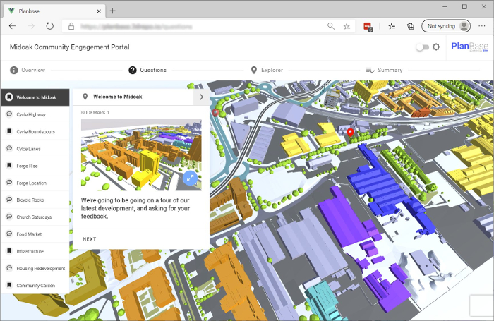The height and width of the screenshot is (321, 494).
Task: Click the browser refresh icon
Action: click(x=49, y=26)
